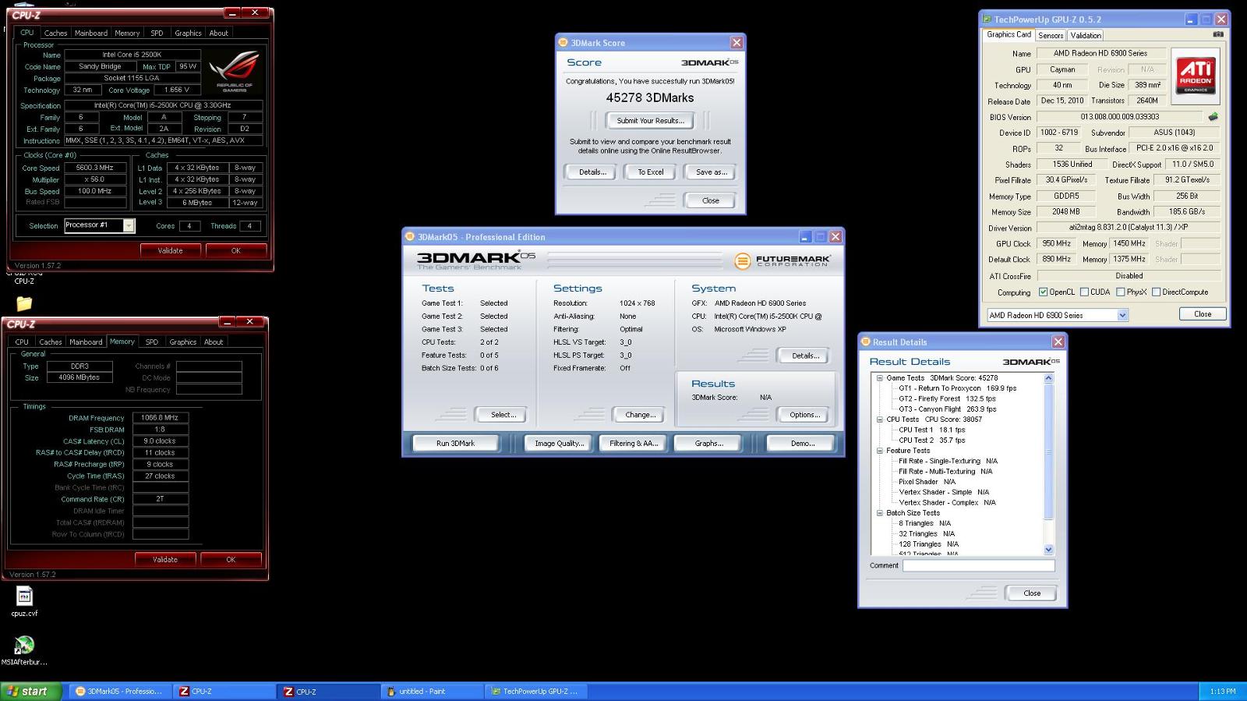Click the GPU-Z screenshot camera icon

point(1218,34)
